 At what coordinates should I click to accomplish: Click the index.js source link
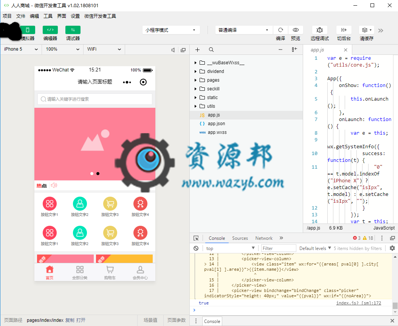point(358,303)
